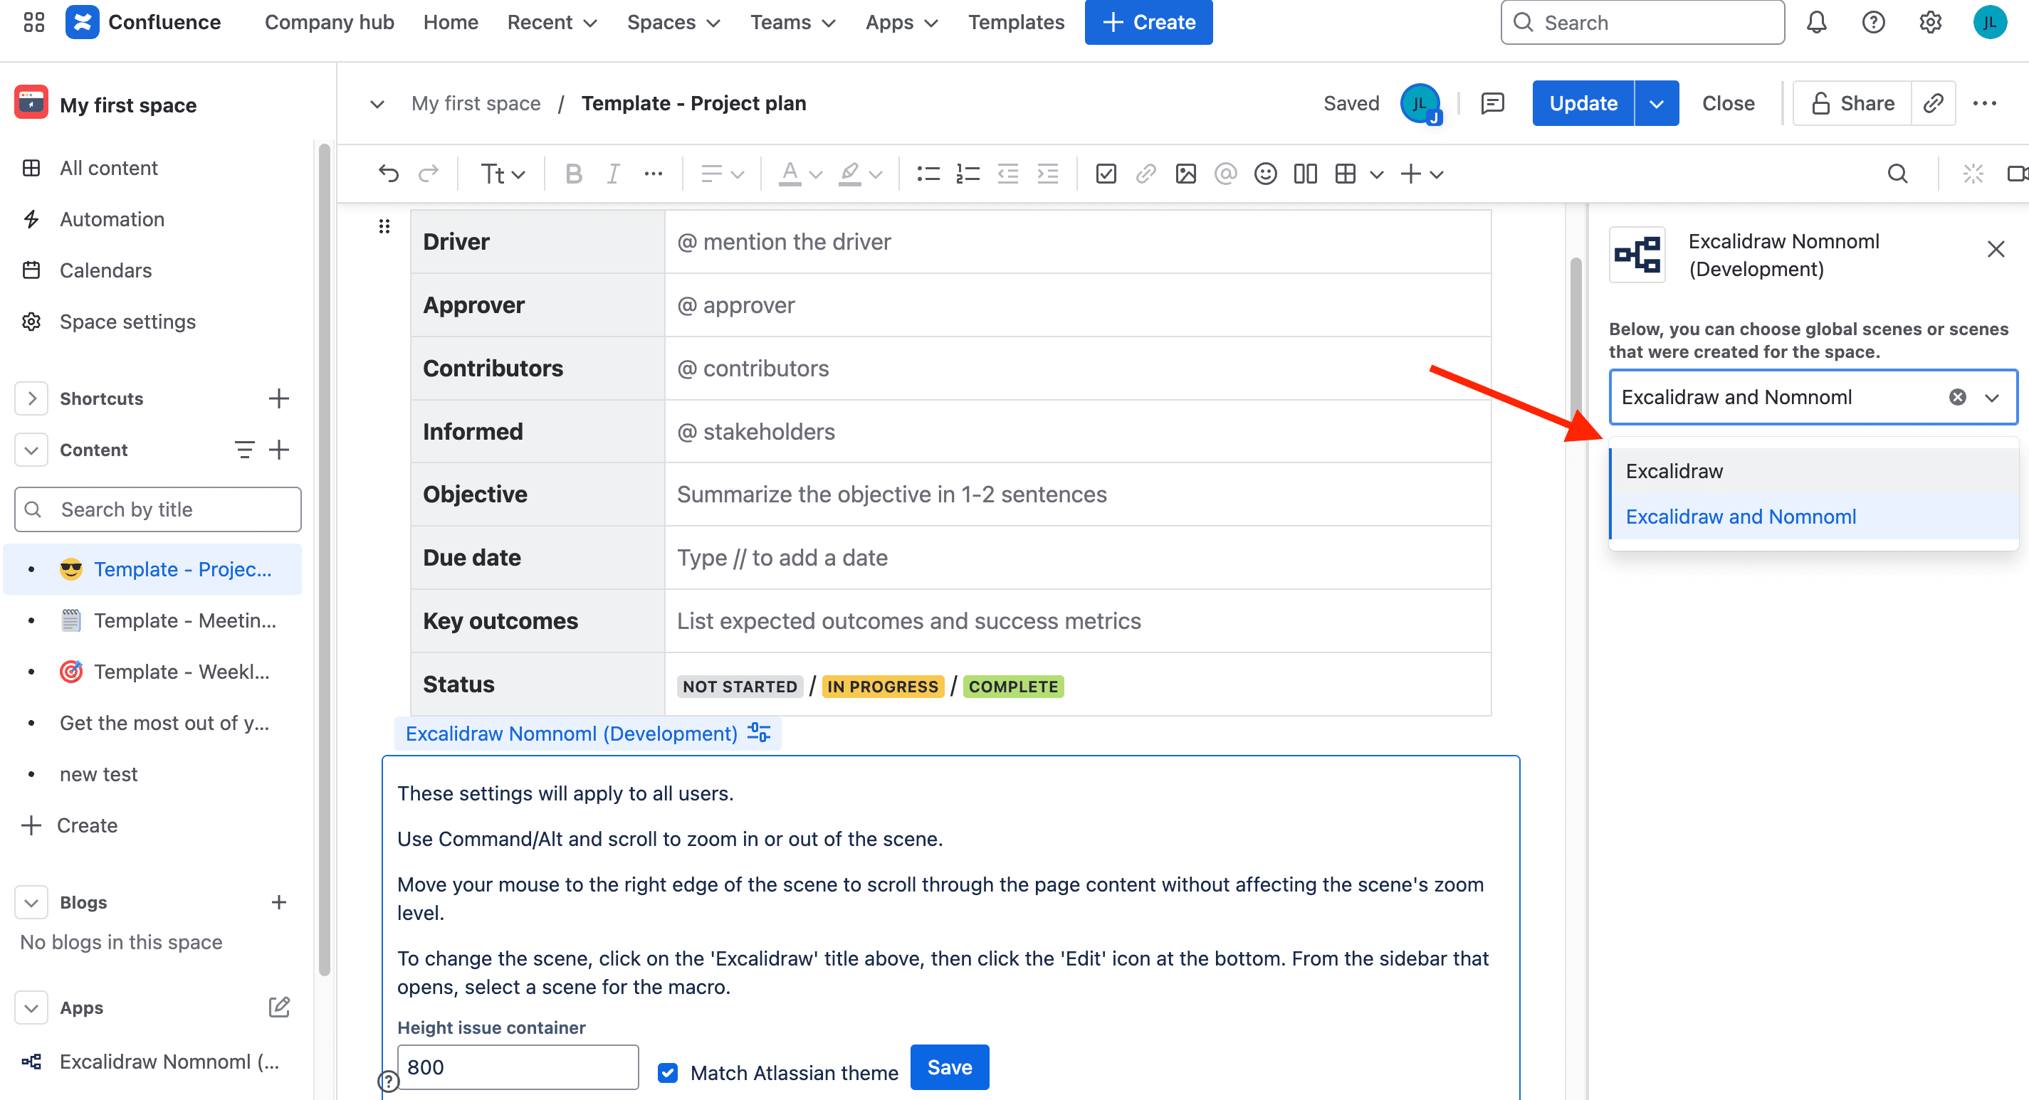Open the Spaces menu
The width and height of the screenshot is (2029, 1100).
tap(673, 22)
